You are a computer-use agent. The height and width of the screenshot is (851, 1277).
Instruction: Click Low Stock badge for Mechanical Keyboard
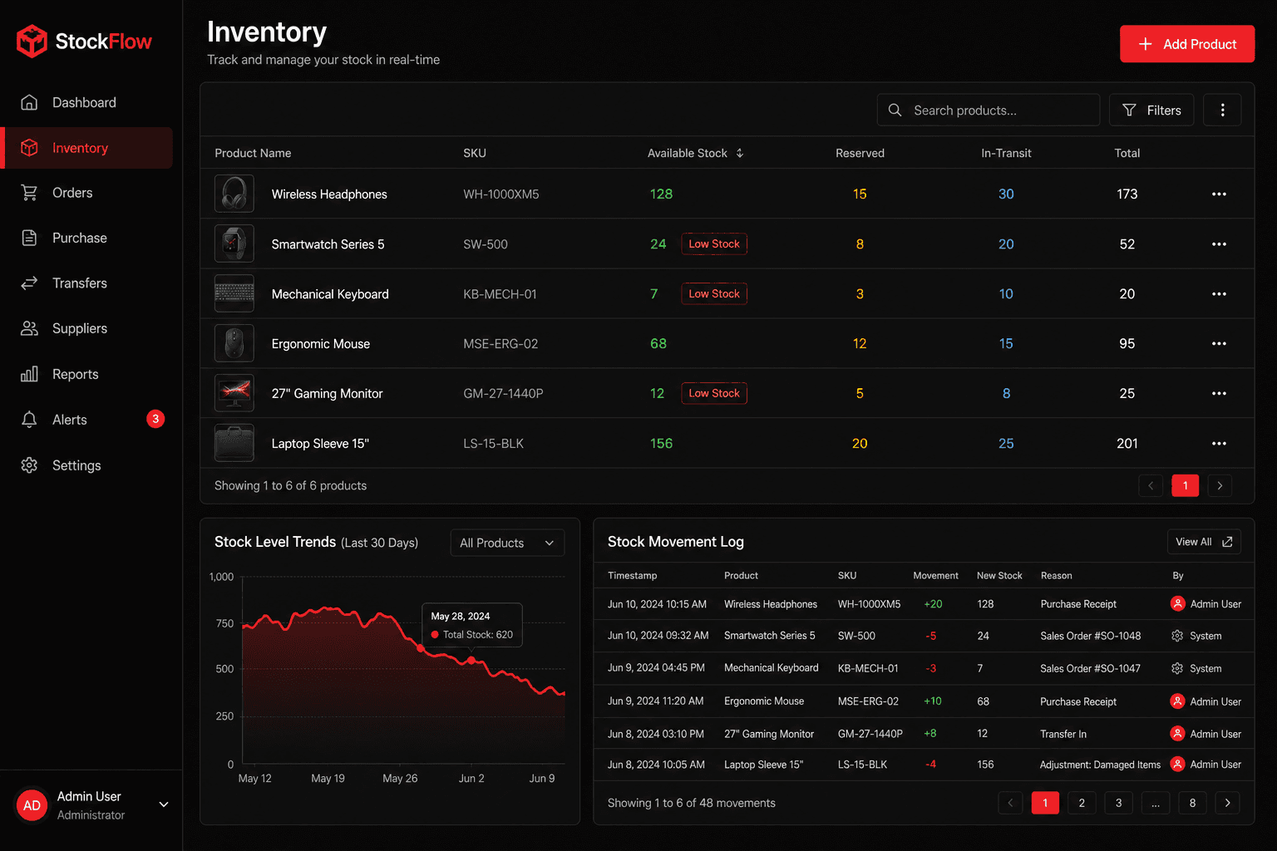(714, 293)
